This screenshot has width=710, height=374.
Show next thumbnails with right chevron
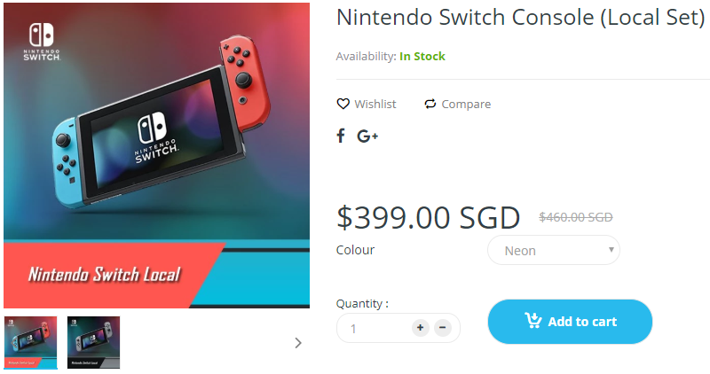pyautogui.click(x=298, y=343)
